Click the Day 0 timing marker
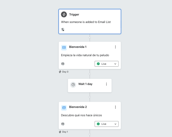172x137 pixels. click(x=64, y=72)
